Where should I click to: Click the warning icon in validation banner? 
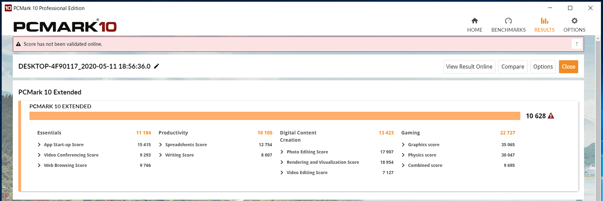18,44
